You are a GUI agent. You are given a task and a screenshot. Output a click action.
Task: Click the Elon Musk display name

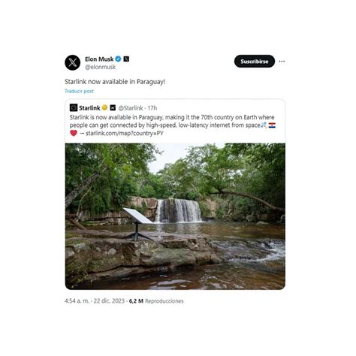pos(99,59)
